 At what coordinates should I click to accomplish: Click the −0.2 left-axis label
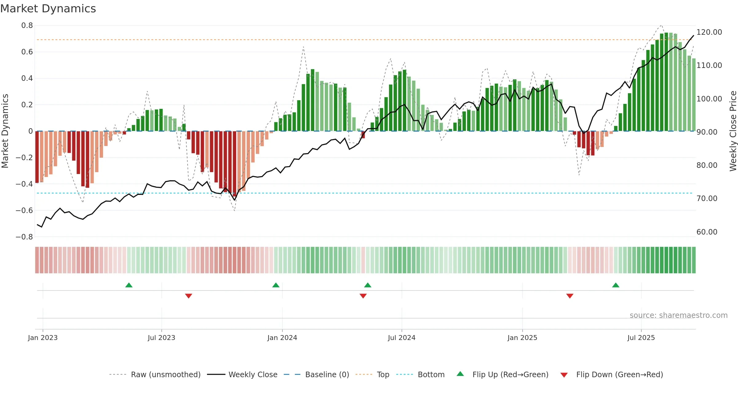coord(24,158)
